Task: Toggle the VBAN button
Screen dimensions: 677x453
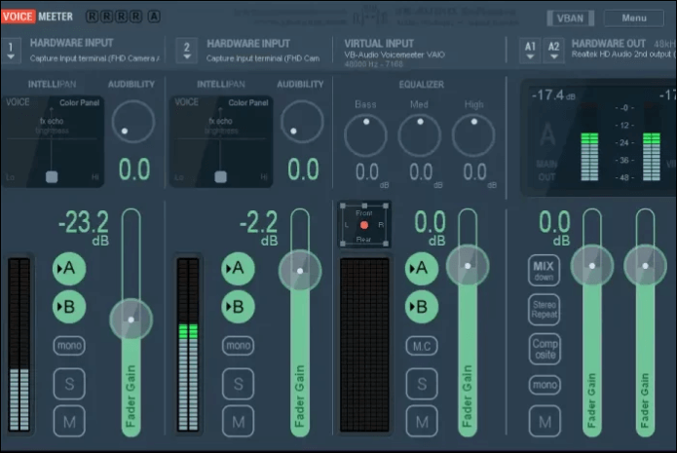Action: tap(570, 19)
